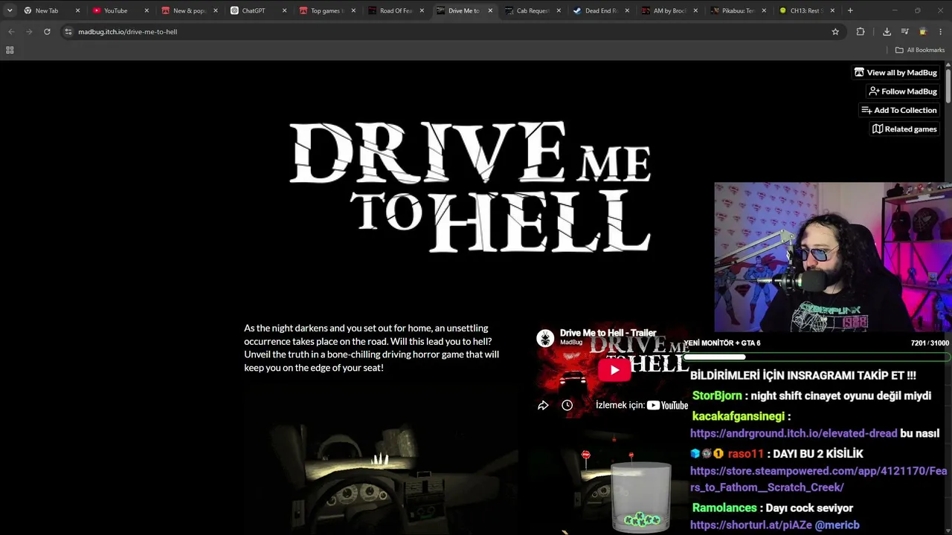Switch to the New Tab tab
This screenshot has height=535, width=952.
pos(50,10)
